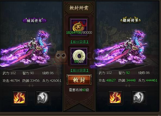Screen dimensions: 161x116
Task: Click the 18264708/80000 medal count
Action: [x=79, y=33]
